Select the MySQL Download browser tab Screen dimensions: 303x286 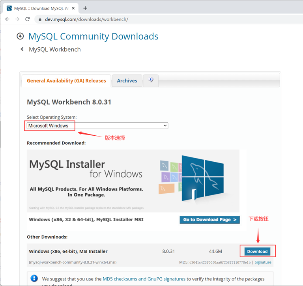(41, 8)
